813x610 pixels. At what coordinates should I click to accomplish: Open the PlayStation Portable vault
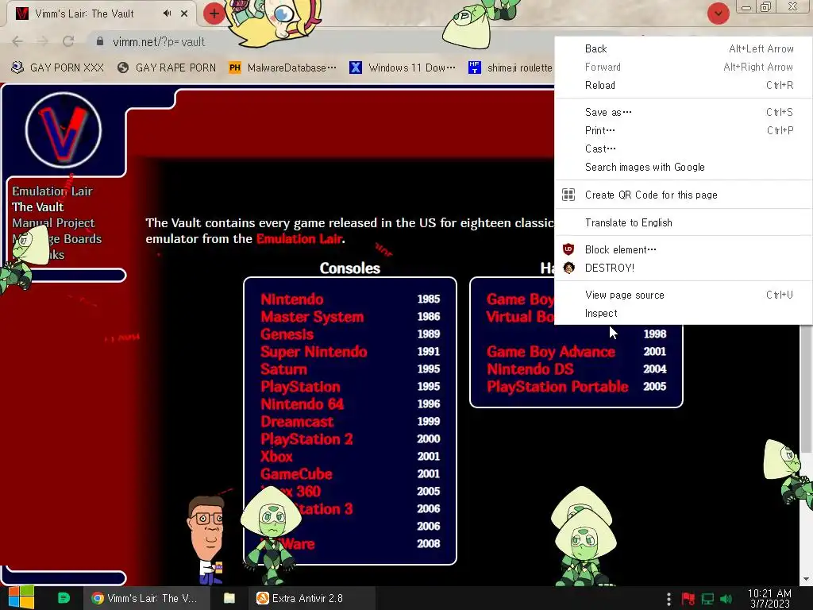tap(557, 387)
